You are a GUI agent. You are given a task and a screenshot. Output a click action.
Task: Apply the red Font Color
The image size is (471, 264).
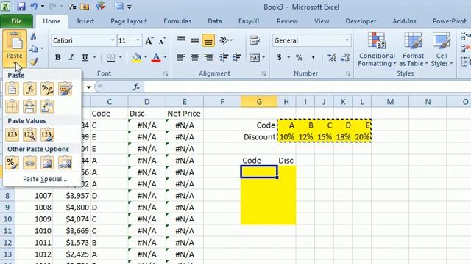click(156, 57)
